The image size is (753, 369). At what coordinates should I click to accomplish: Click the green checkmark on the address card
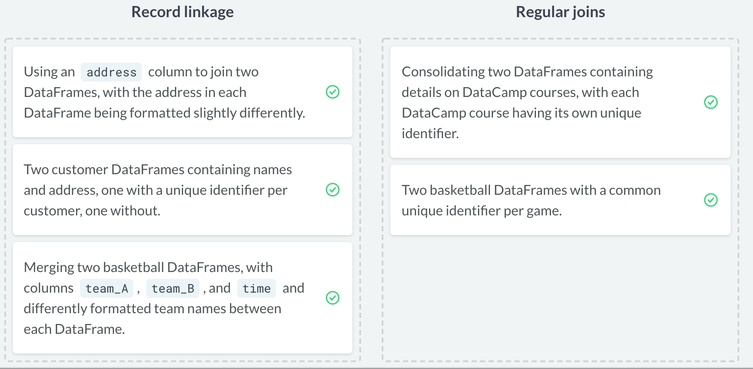[333, 92]
